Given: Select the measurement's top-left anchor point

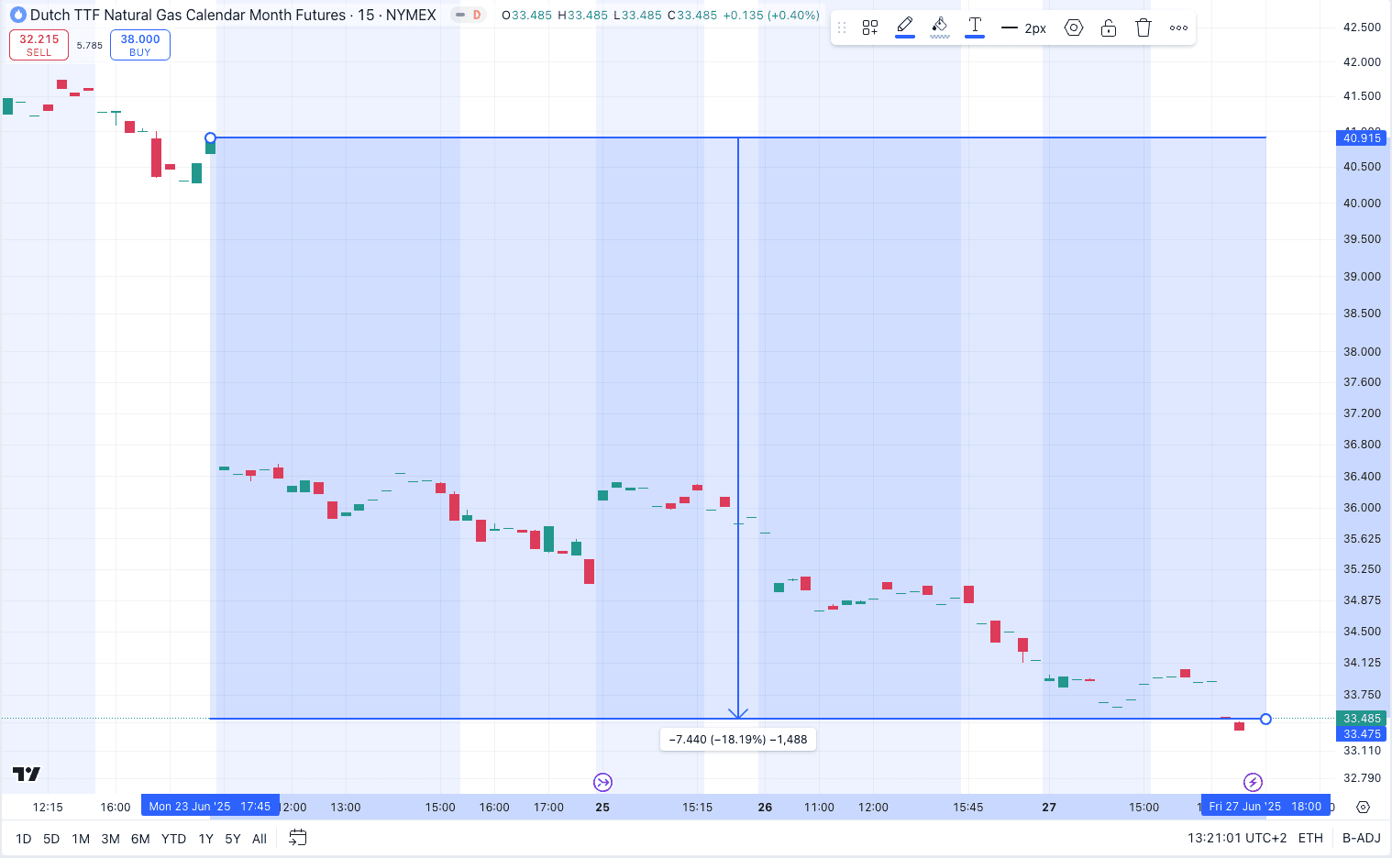Looking at the screenshot, I should pos(210,137).
